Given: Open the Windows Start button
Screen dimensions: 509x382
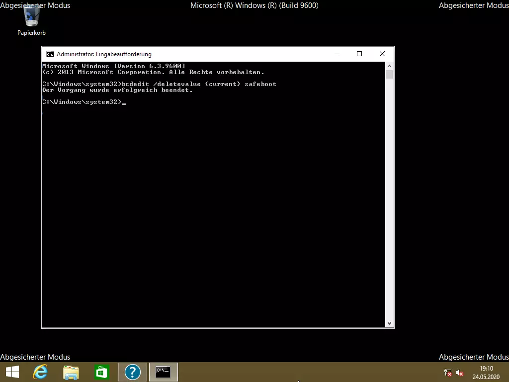Looking at the screenshot, I should (12, 372).
